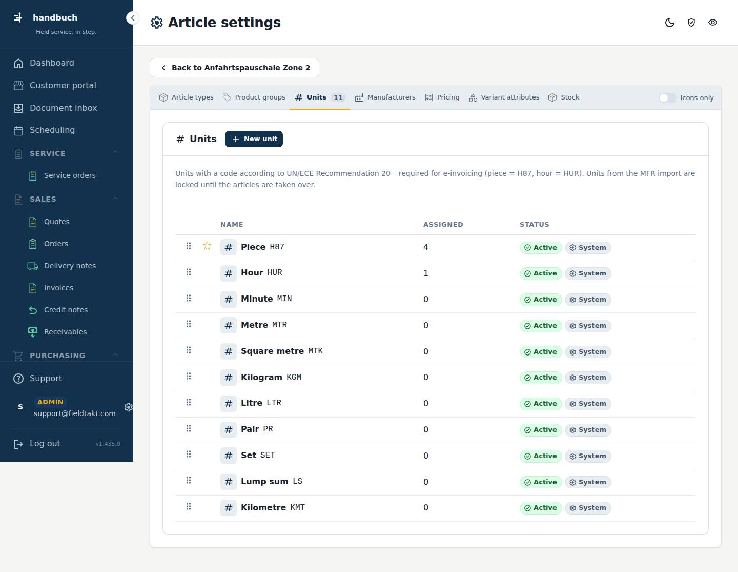Viewport: 738px width, 572px height.
Task: Switch to Pricing tab
Action: [442, 97]
